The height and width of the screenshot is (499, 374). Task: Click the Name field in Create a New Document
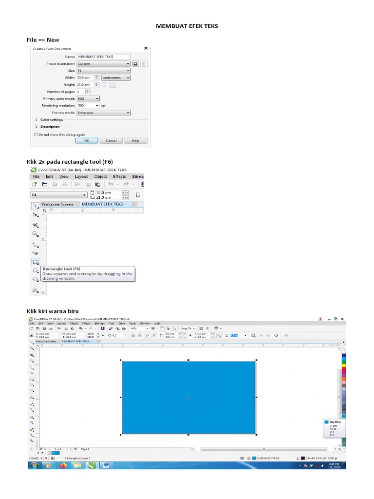(103, 57)
